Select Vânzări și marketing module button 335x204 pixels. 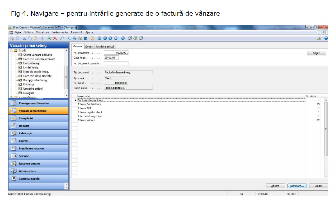(38, 111)
